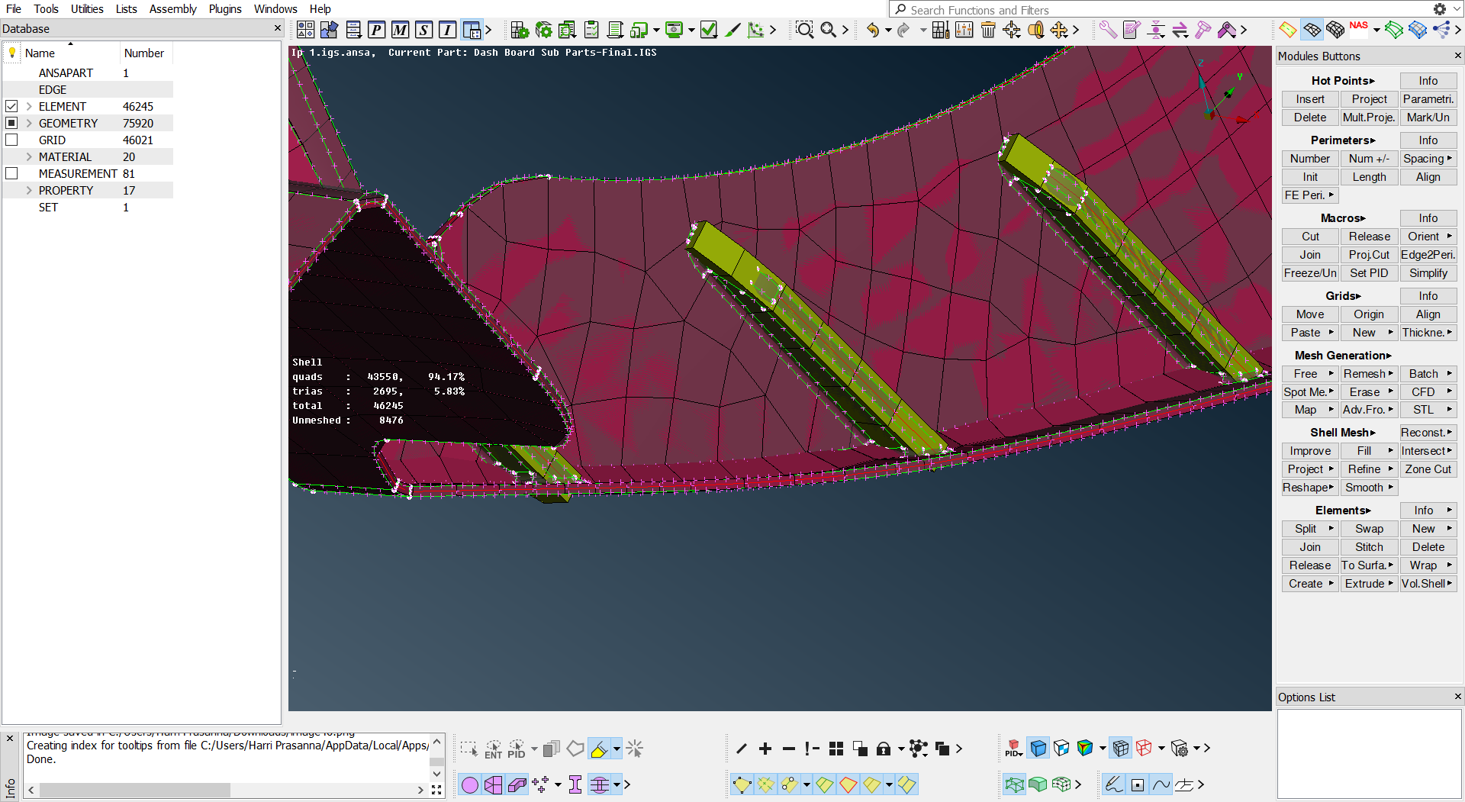
Task: Click the green checkmark Checks icon
Action: (707, 29)
